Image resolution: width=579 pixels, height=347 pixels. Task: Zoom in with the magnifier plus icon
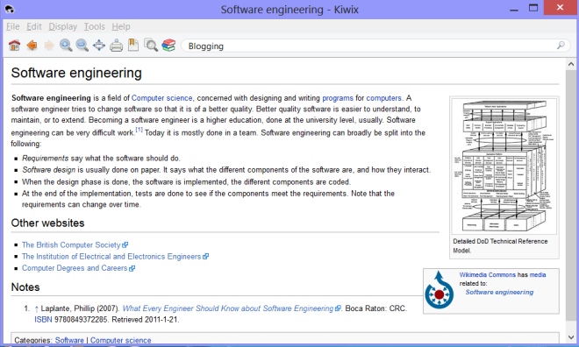(66, 46)
